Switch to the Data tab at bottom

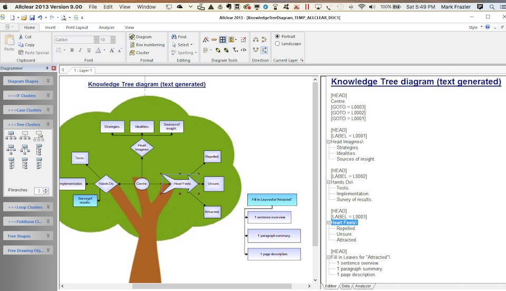tap(345, 286)
